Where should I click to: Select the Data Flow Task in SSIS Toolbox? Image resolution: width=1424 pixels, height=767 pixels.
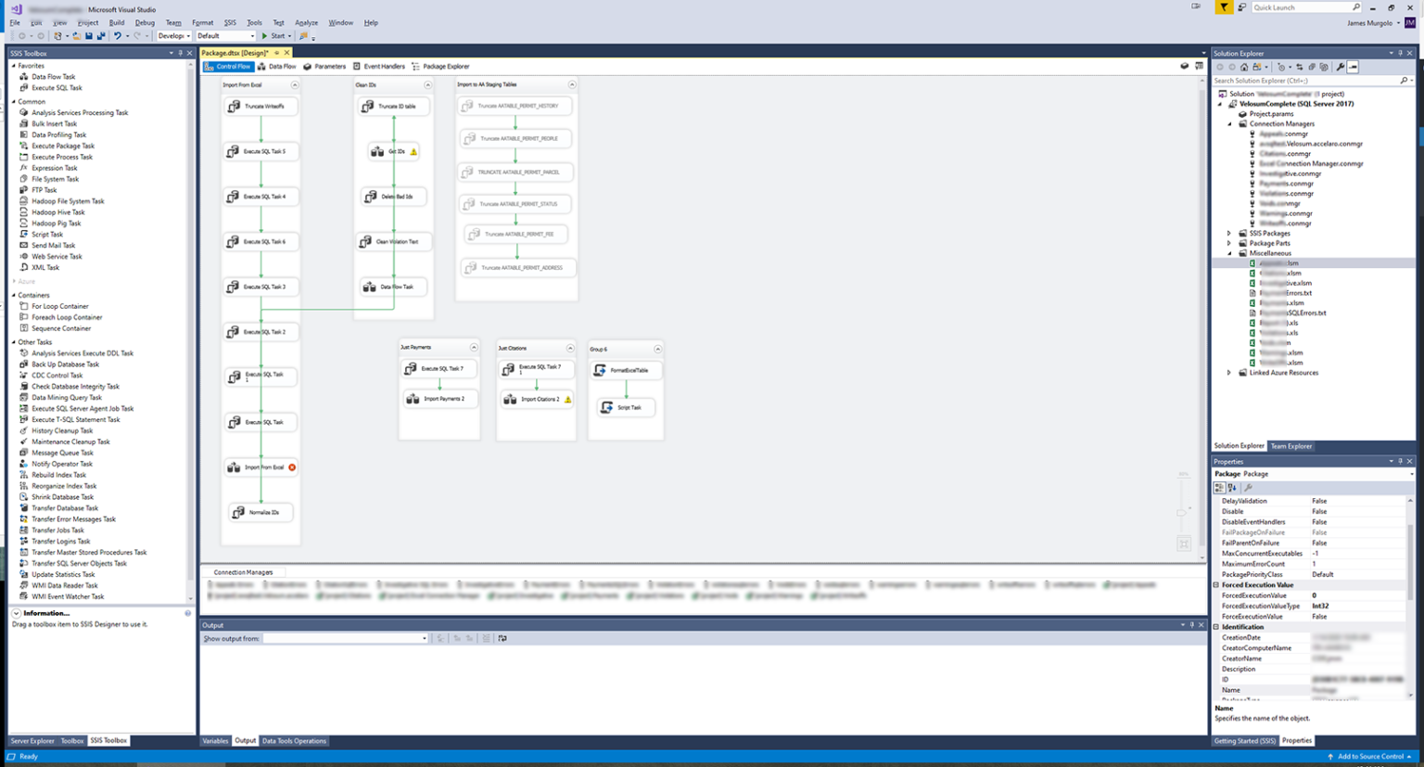coord(52,76)
